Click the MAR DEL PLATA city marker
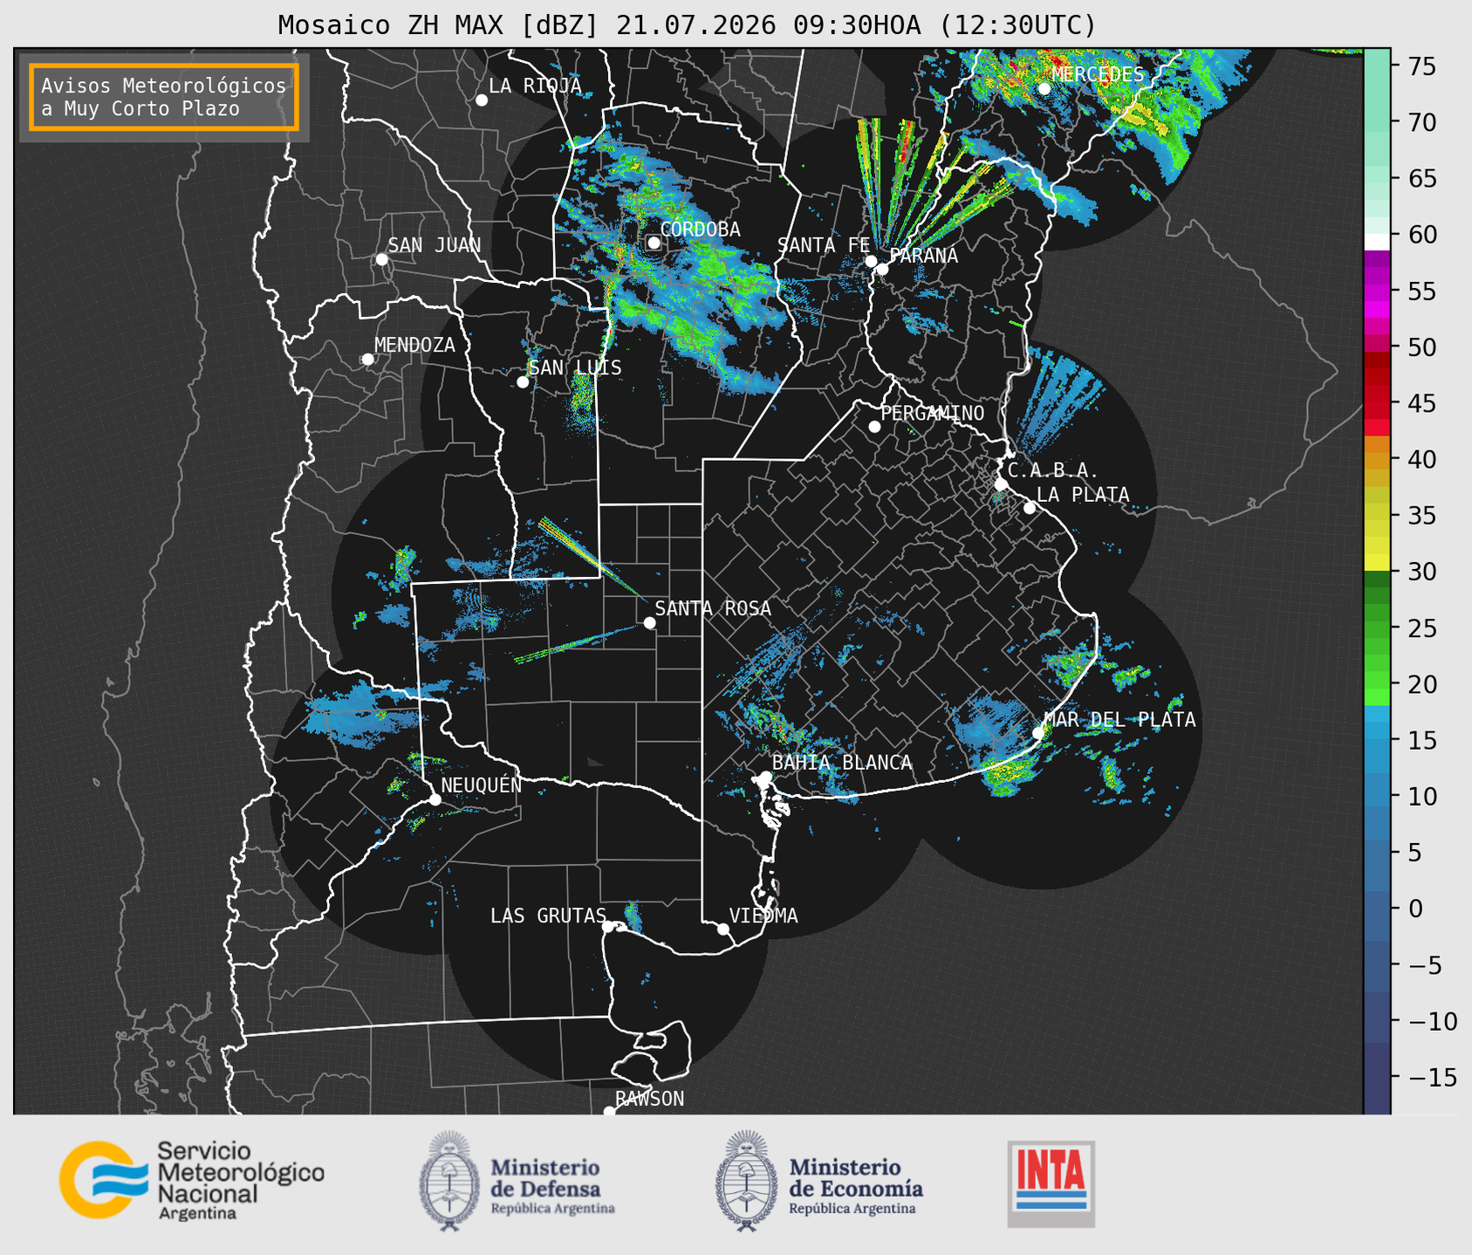 tap(1038, 732)
